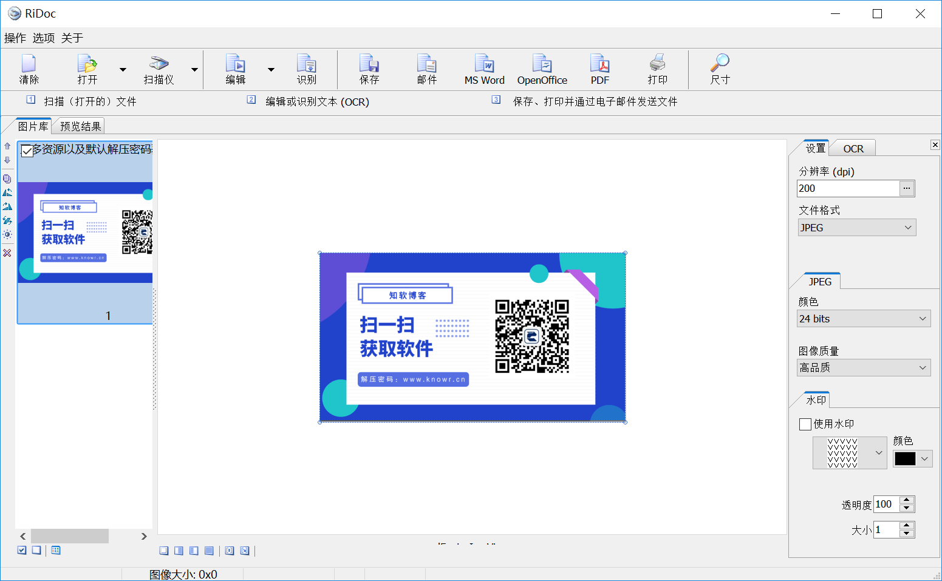Viewport: 942px width, 581px height.
Task: Click the duplicate pages icon in left sidebar
Action: [x=7, y=178]
